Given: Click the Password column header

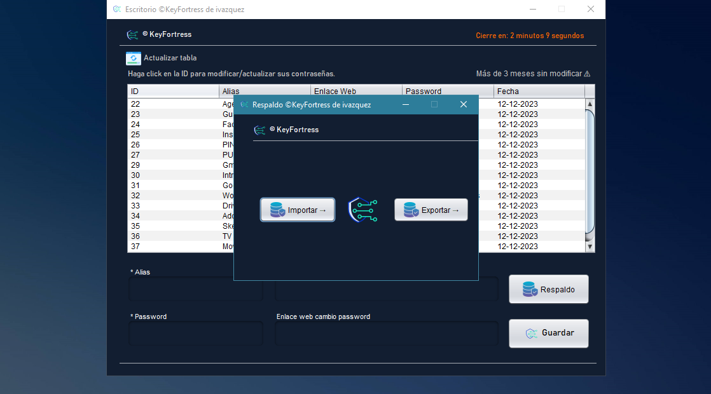Looking at the screenshot, I should pos(448,92).
